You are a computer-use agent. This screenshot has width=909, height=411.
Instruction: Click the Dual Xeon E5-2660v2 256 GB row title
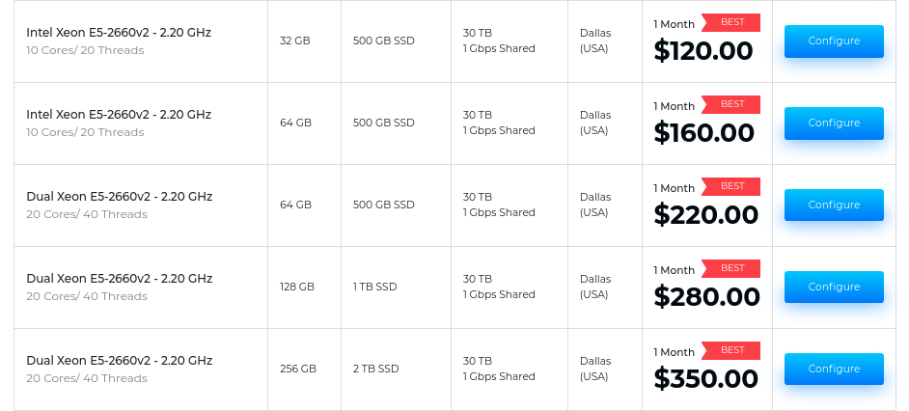click(x=120, y=361)
